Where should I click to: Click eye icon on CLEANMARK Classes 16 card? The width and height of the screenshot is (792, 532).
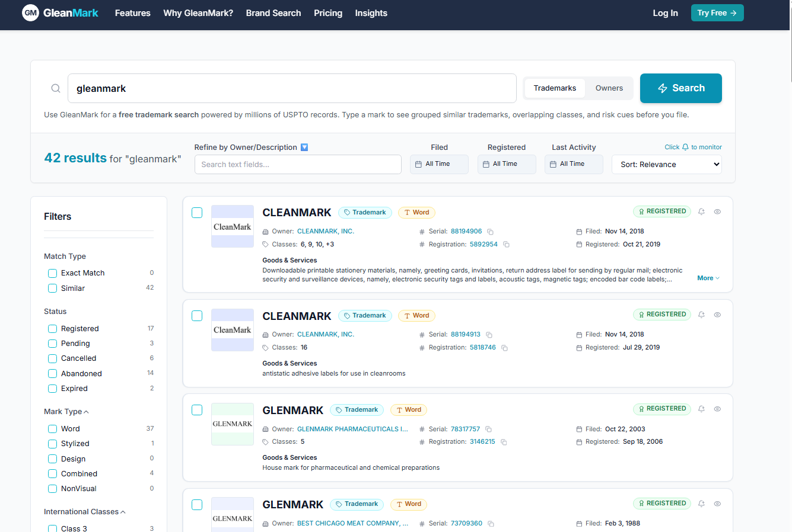point(717,315)
